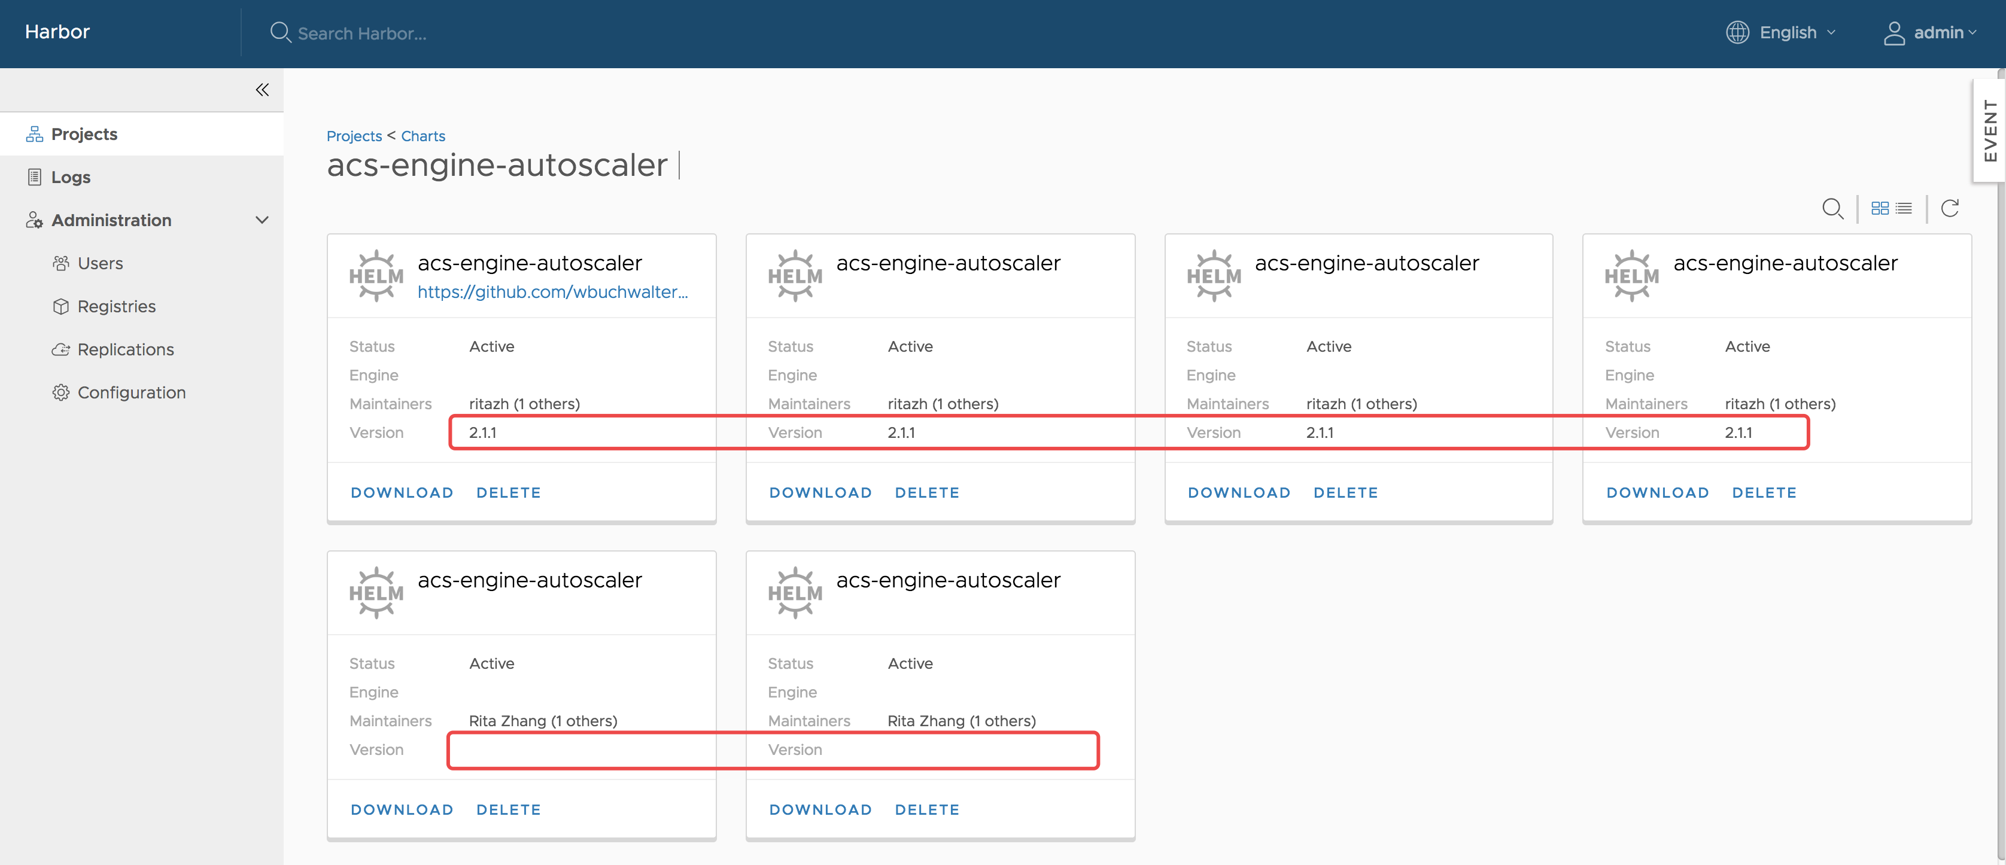Click the Replications cloud icon
Screen dimensions: 2006x865
[x=60, y=349]
